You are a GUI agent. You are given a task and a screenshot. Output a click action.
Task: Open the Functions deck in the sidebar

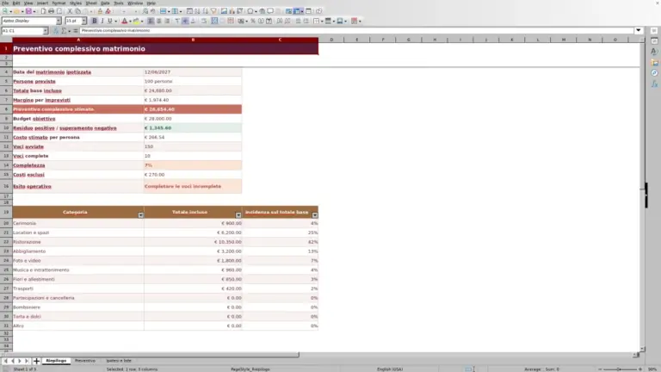point(654,84)
